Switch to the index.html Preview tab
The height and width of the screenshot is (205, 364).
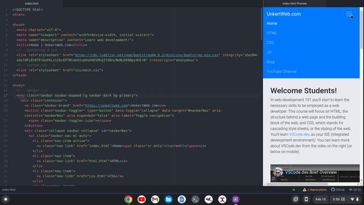(x=295, y=3)
